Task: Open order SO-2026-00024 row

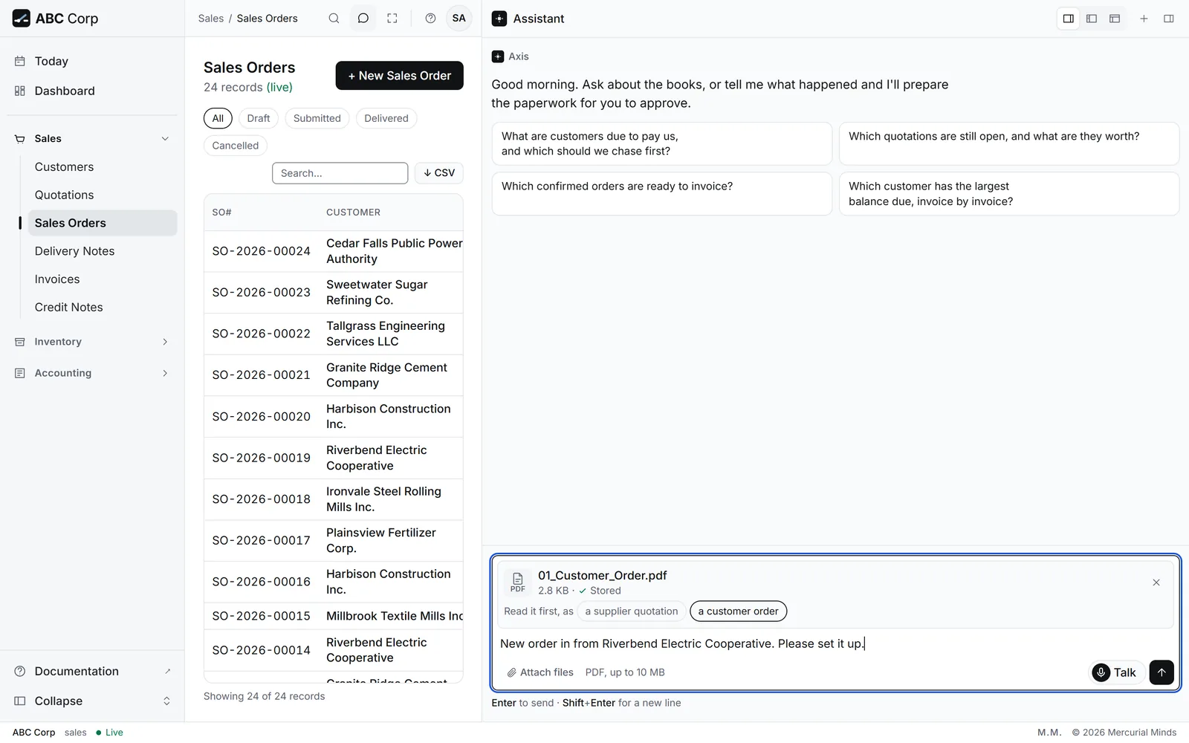Action: coord(334,251)
